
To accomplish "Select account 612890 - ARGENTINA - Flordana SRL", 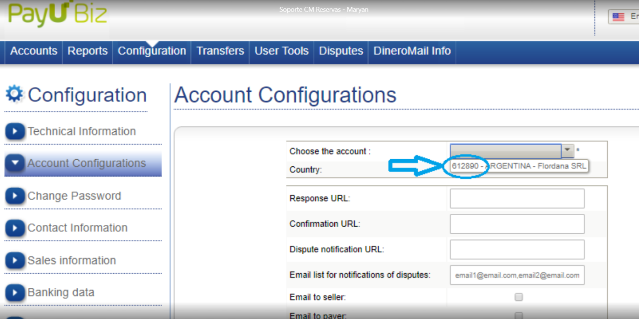I will tap(519, 166).
